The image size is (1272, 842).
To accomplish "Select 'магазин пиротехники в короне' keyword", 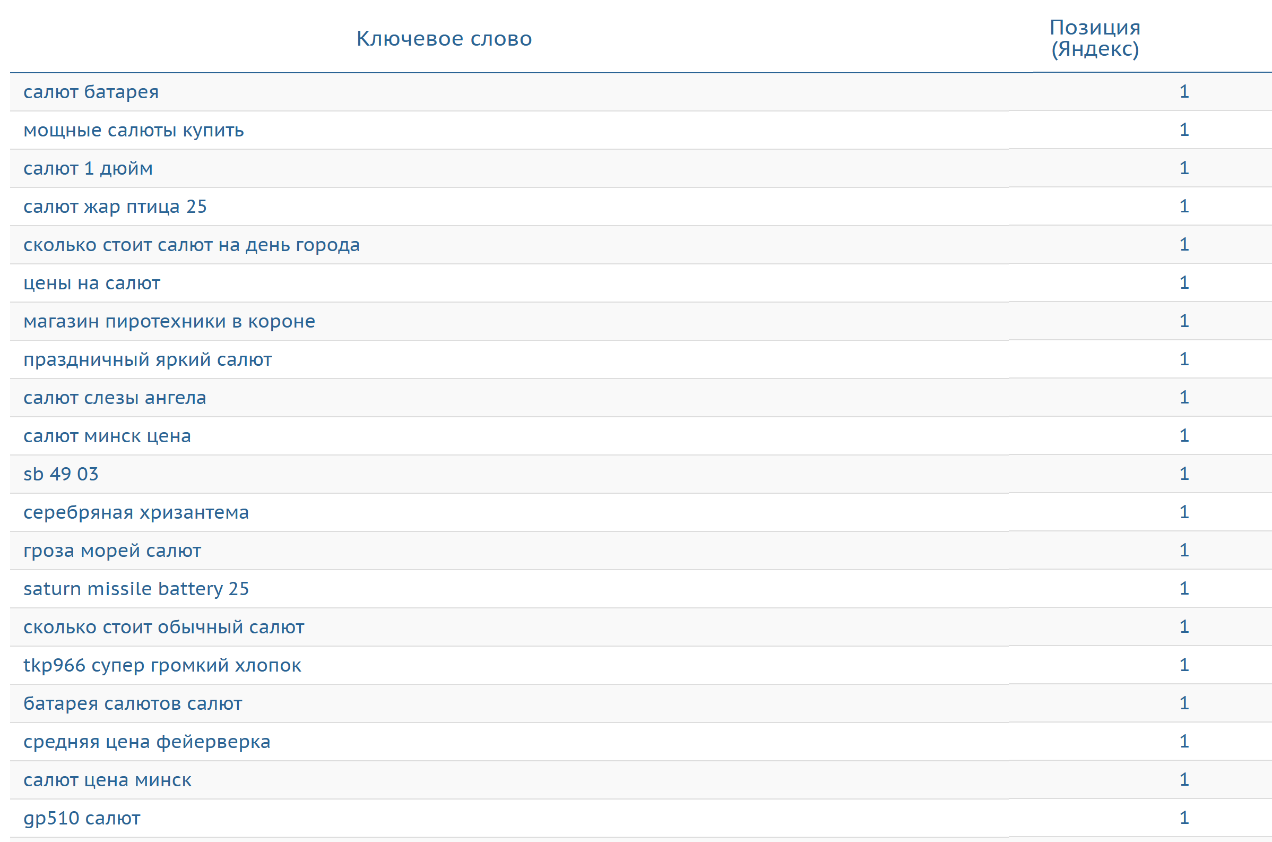I will tap(169, 321).
